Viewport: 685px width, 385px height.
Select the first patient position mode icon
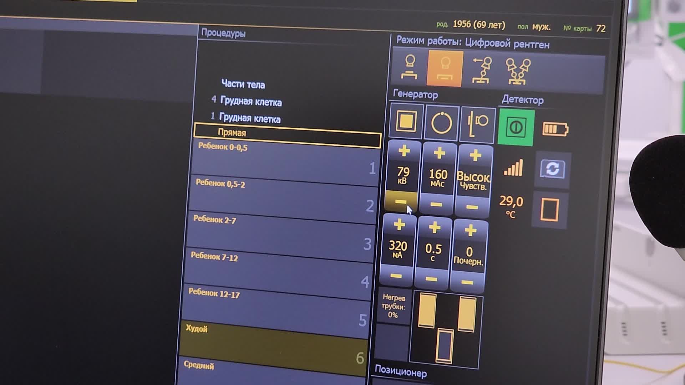[409, 68]
